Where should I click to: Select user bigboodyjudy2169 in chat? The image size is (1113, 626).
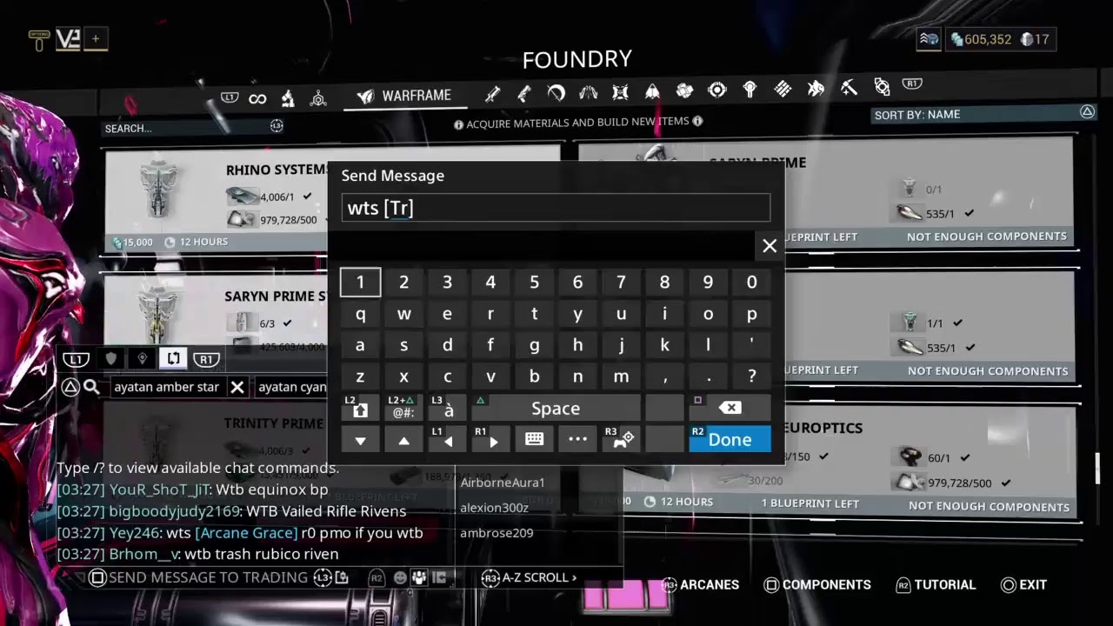(174, 511)
